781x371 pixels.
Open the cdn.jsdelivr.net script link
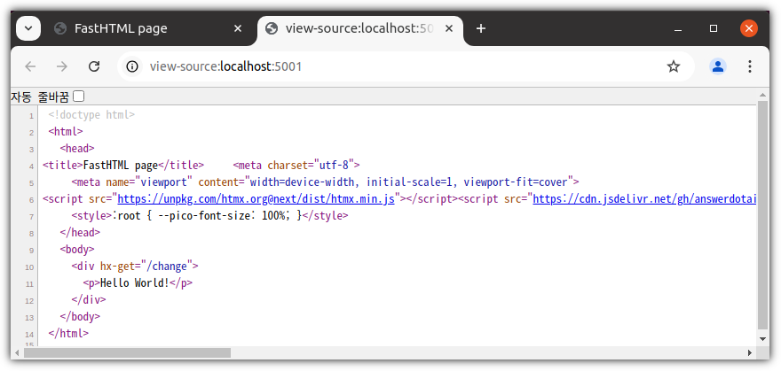pyautogui.click(x=645, y=199)
